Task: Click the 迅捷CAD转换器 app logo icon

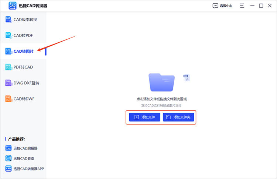Action: (12, 6)
